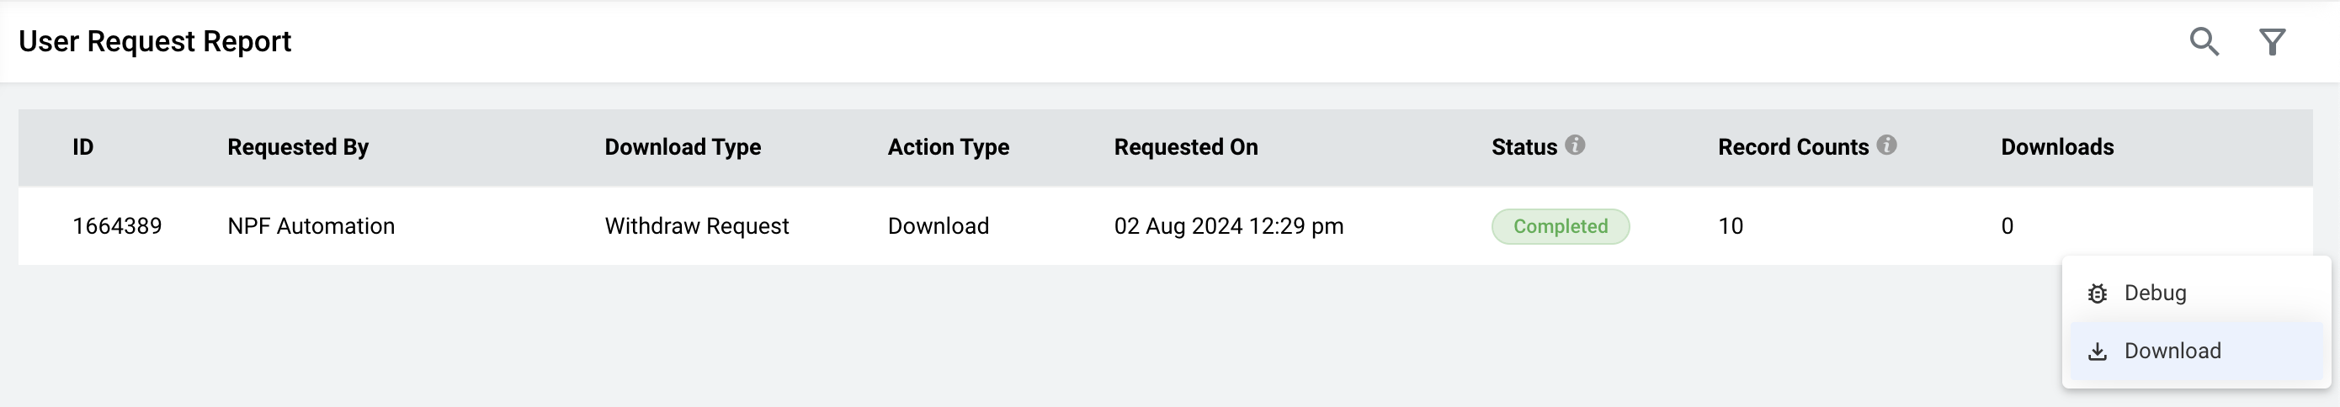Click the Status info icon
2340x407 pixels.
(1575, 145)
